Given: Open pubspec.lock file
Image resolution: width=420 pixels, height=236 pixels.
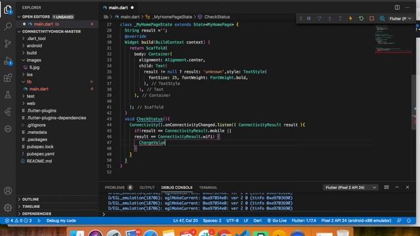Looking at the screenshot, I should pos(40,147).
